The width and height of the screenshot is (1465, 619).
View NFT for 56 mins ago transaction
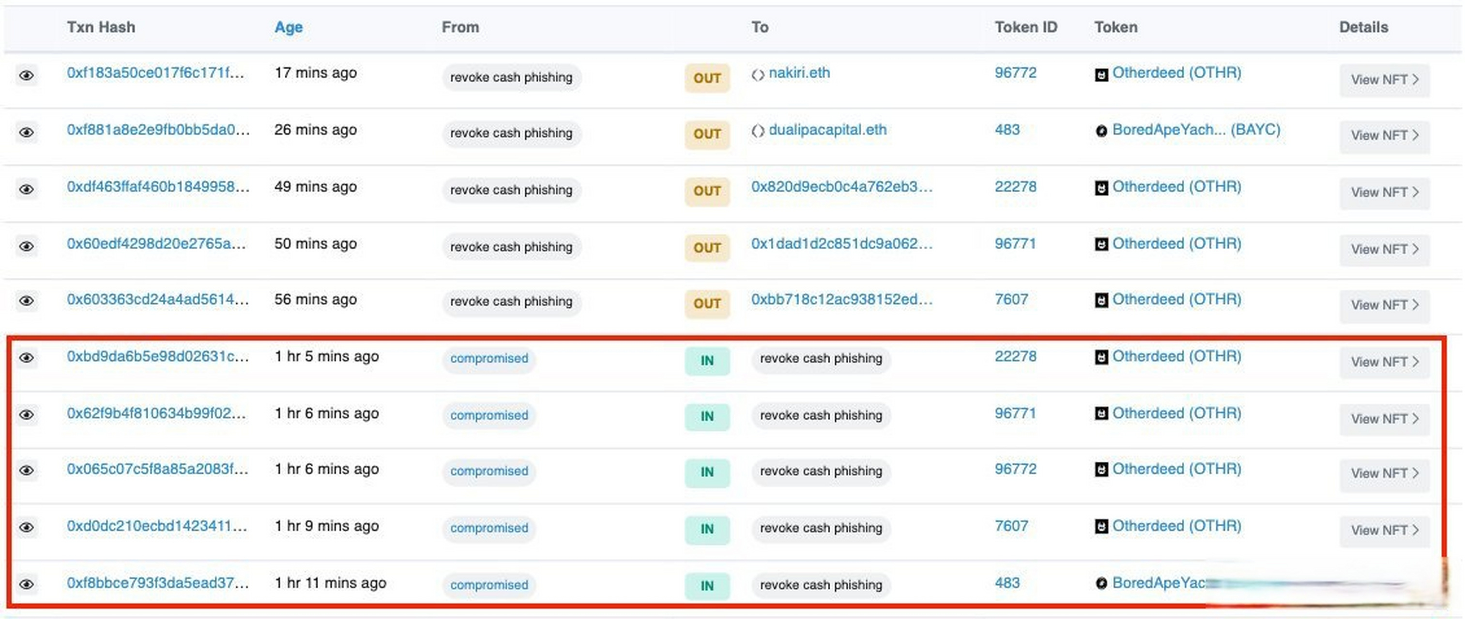tap(1384, 306)
